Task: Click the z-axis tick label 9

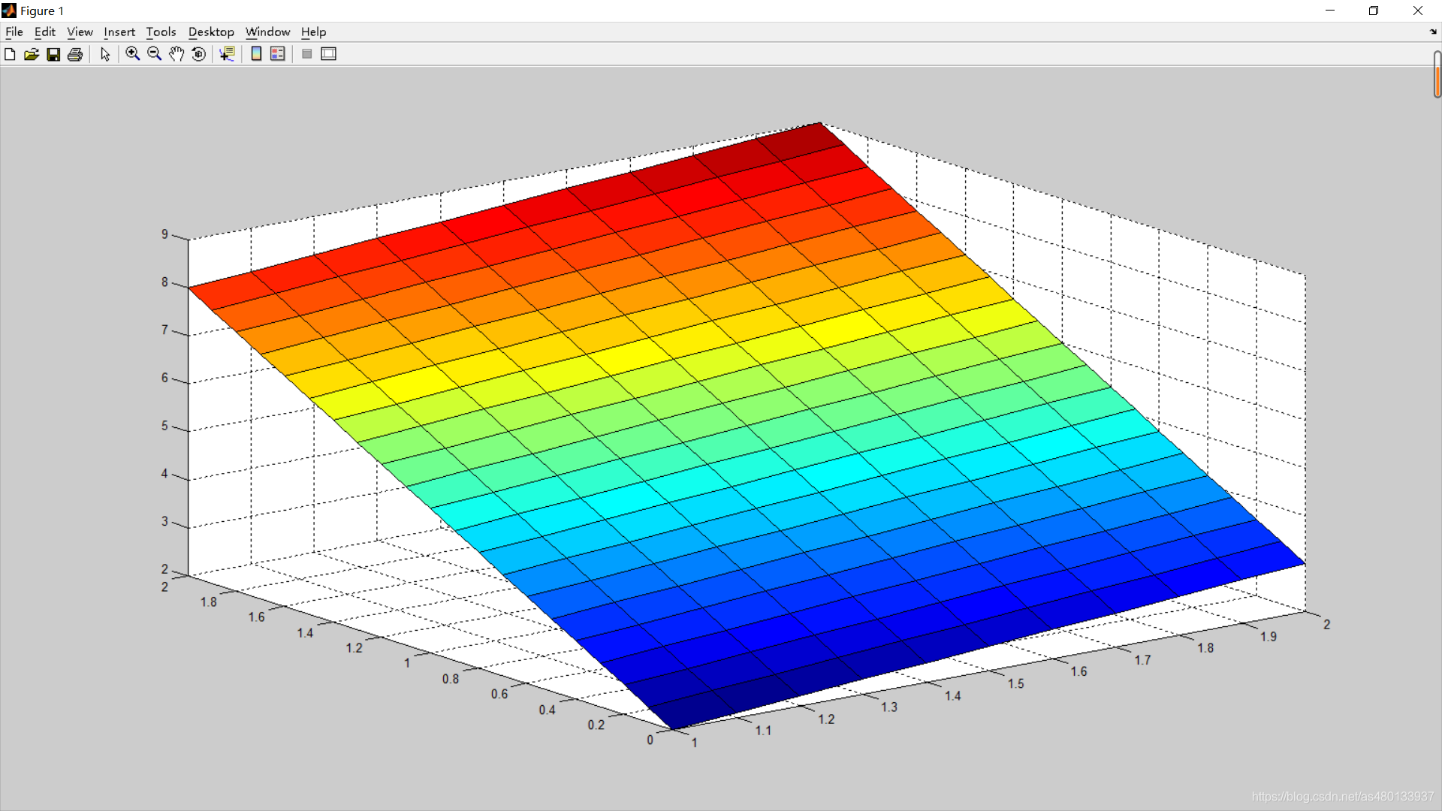Action: coord(164,234)
